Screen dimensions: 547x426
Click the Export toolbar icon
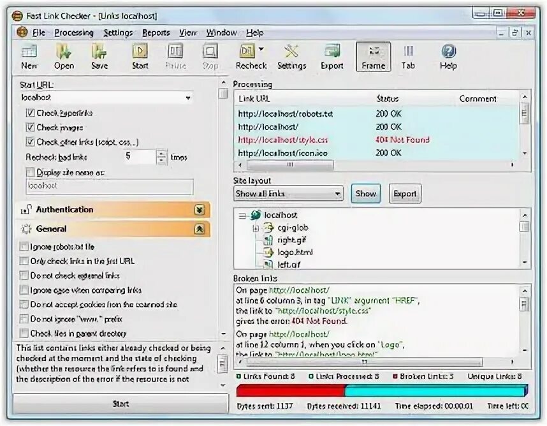[332, 52]
